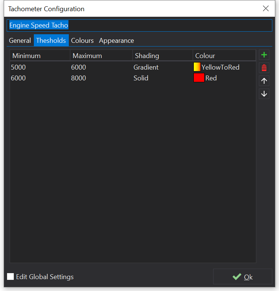This screenshot has height=291, width=279.
Task: Close the Tachometer Configuration dialog
Action: point(266,9)
